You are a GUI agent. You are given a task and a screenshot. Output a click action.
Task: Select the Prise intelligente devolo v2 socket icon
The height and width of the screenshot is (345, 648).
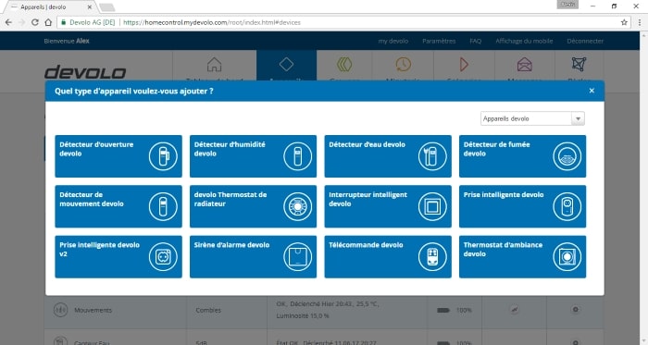click(x=163, y=257)
